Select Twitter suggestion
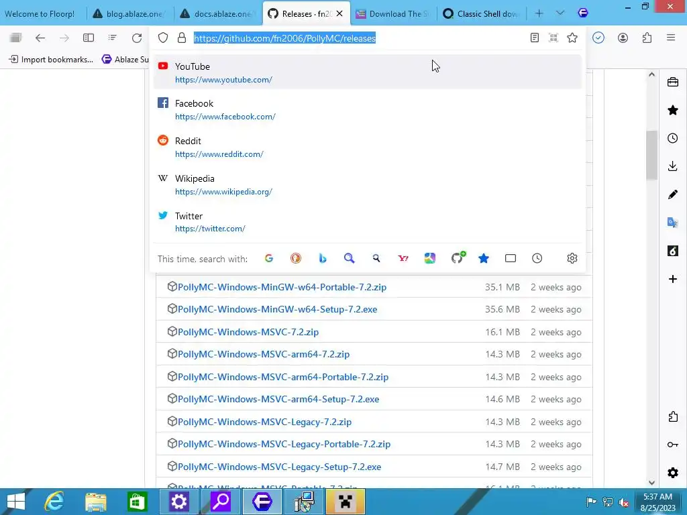This screenshot has width=687, height=515. (367, 221)
